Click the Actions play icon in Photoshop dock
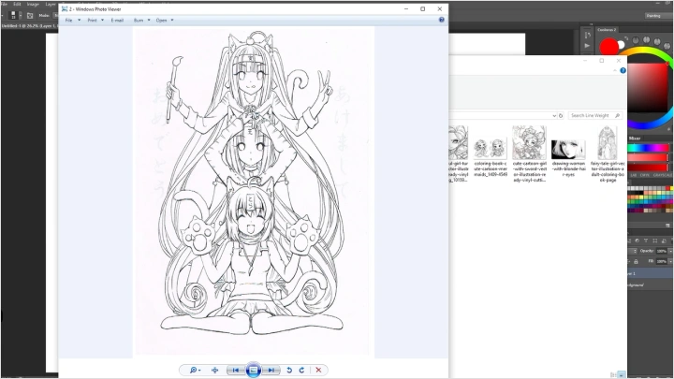 click(588, 46)
